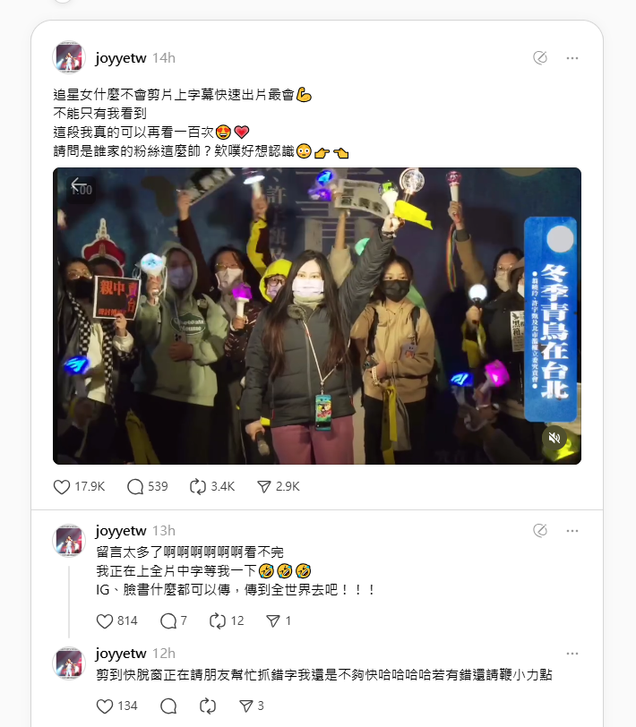Image resolution: width=636 pixels, height=727 pixels.
Task: Open three-dot menu on the 13h reply
Action: click(x=572, y=531)
